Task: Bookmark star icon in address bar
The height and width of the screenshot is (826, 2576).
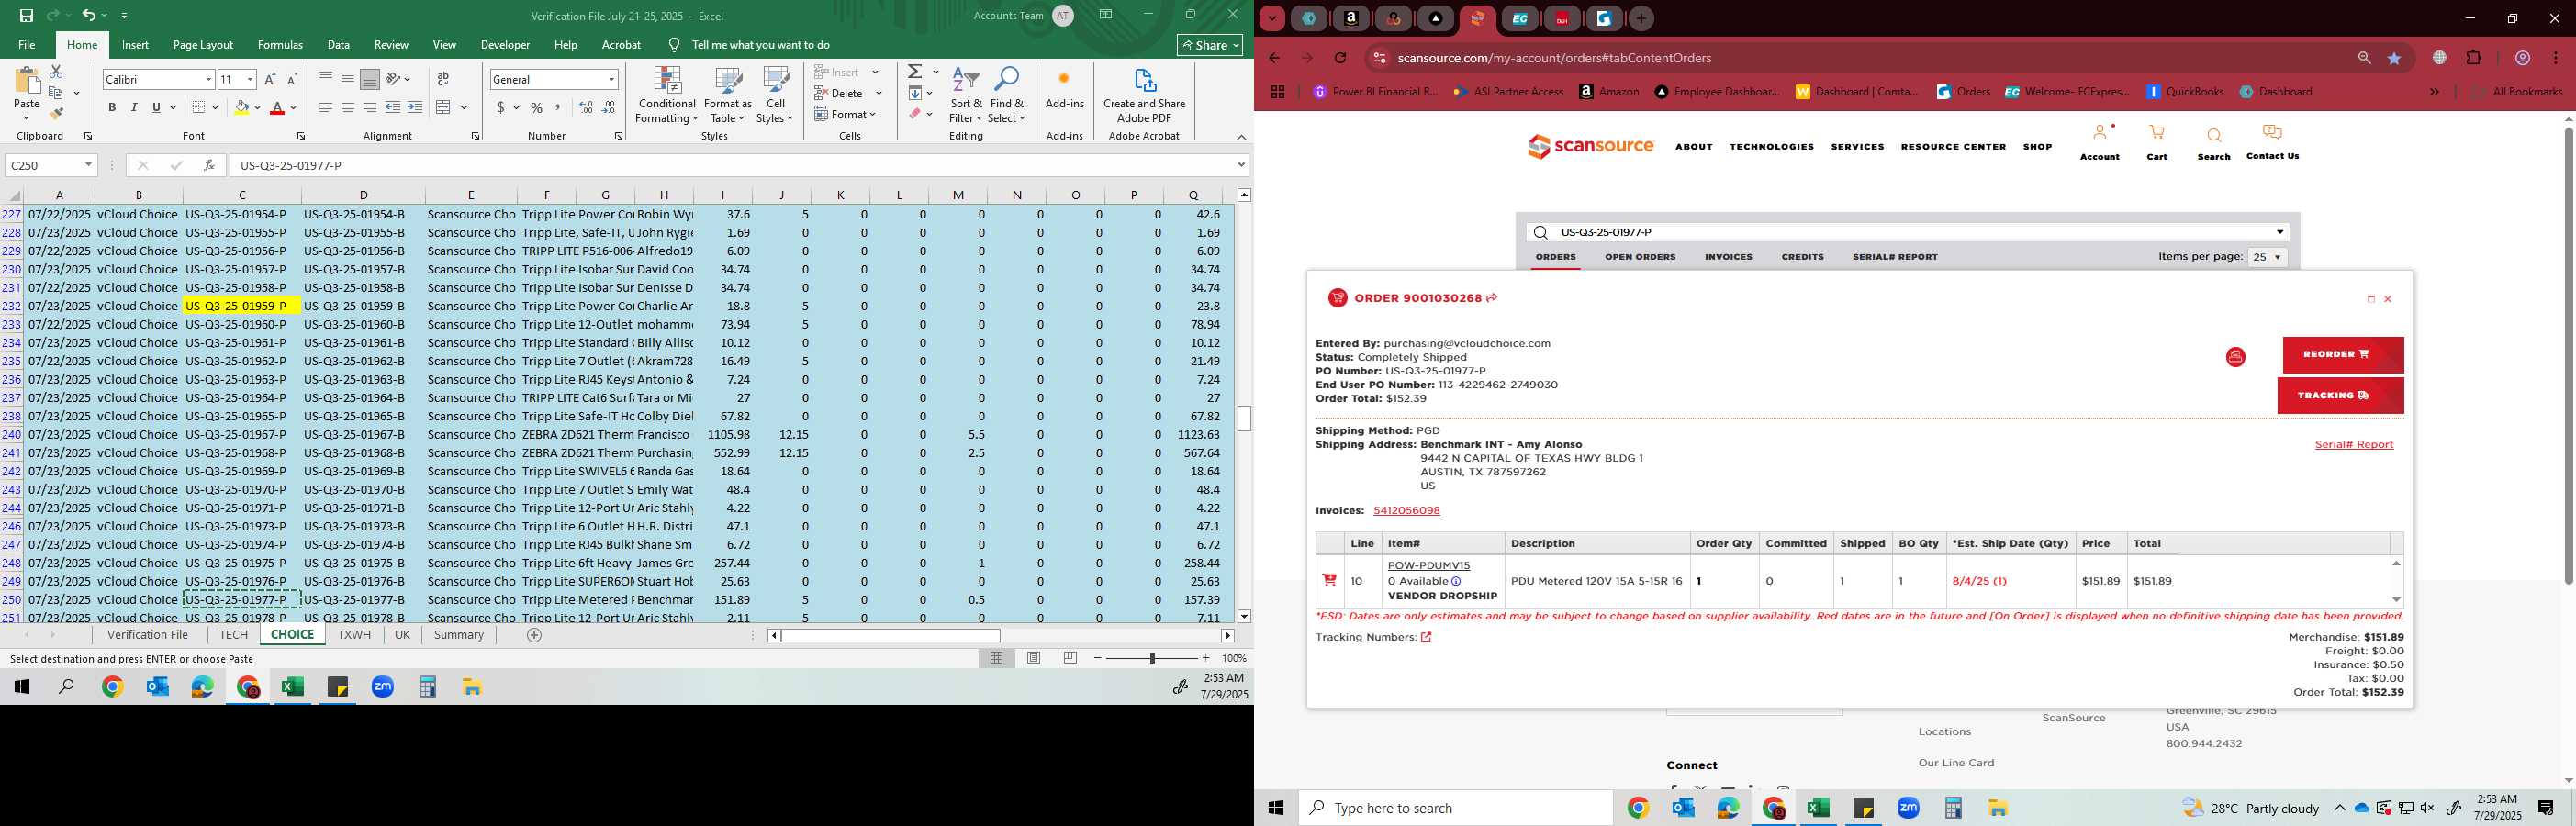Action: tap(2394, 58)
